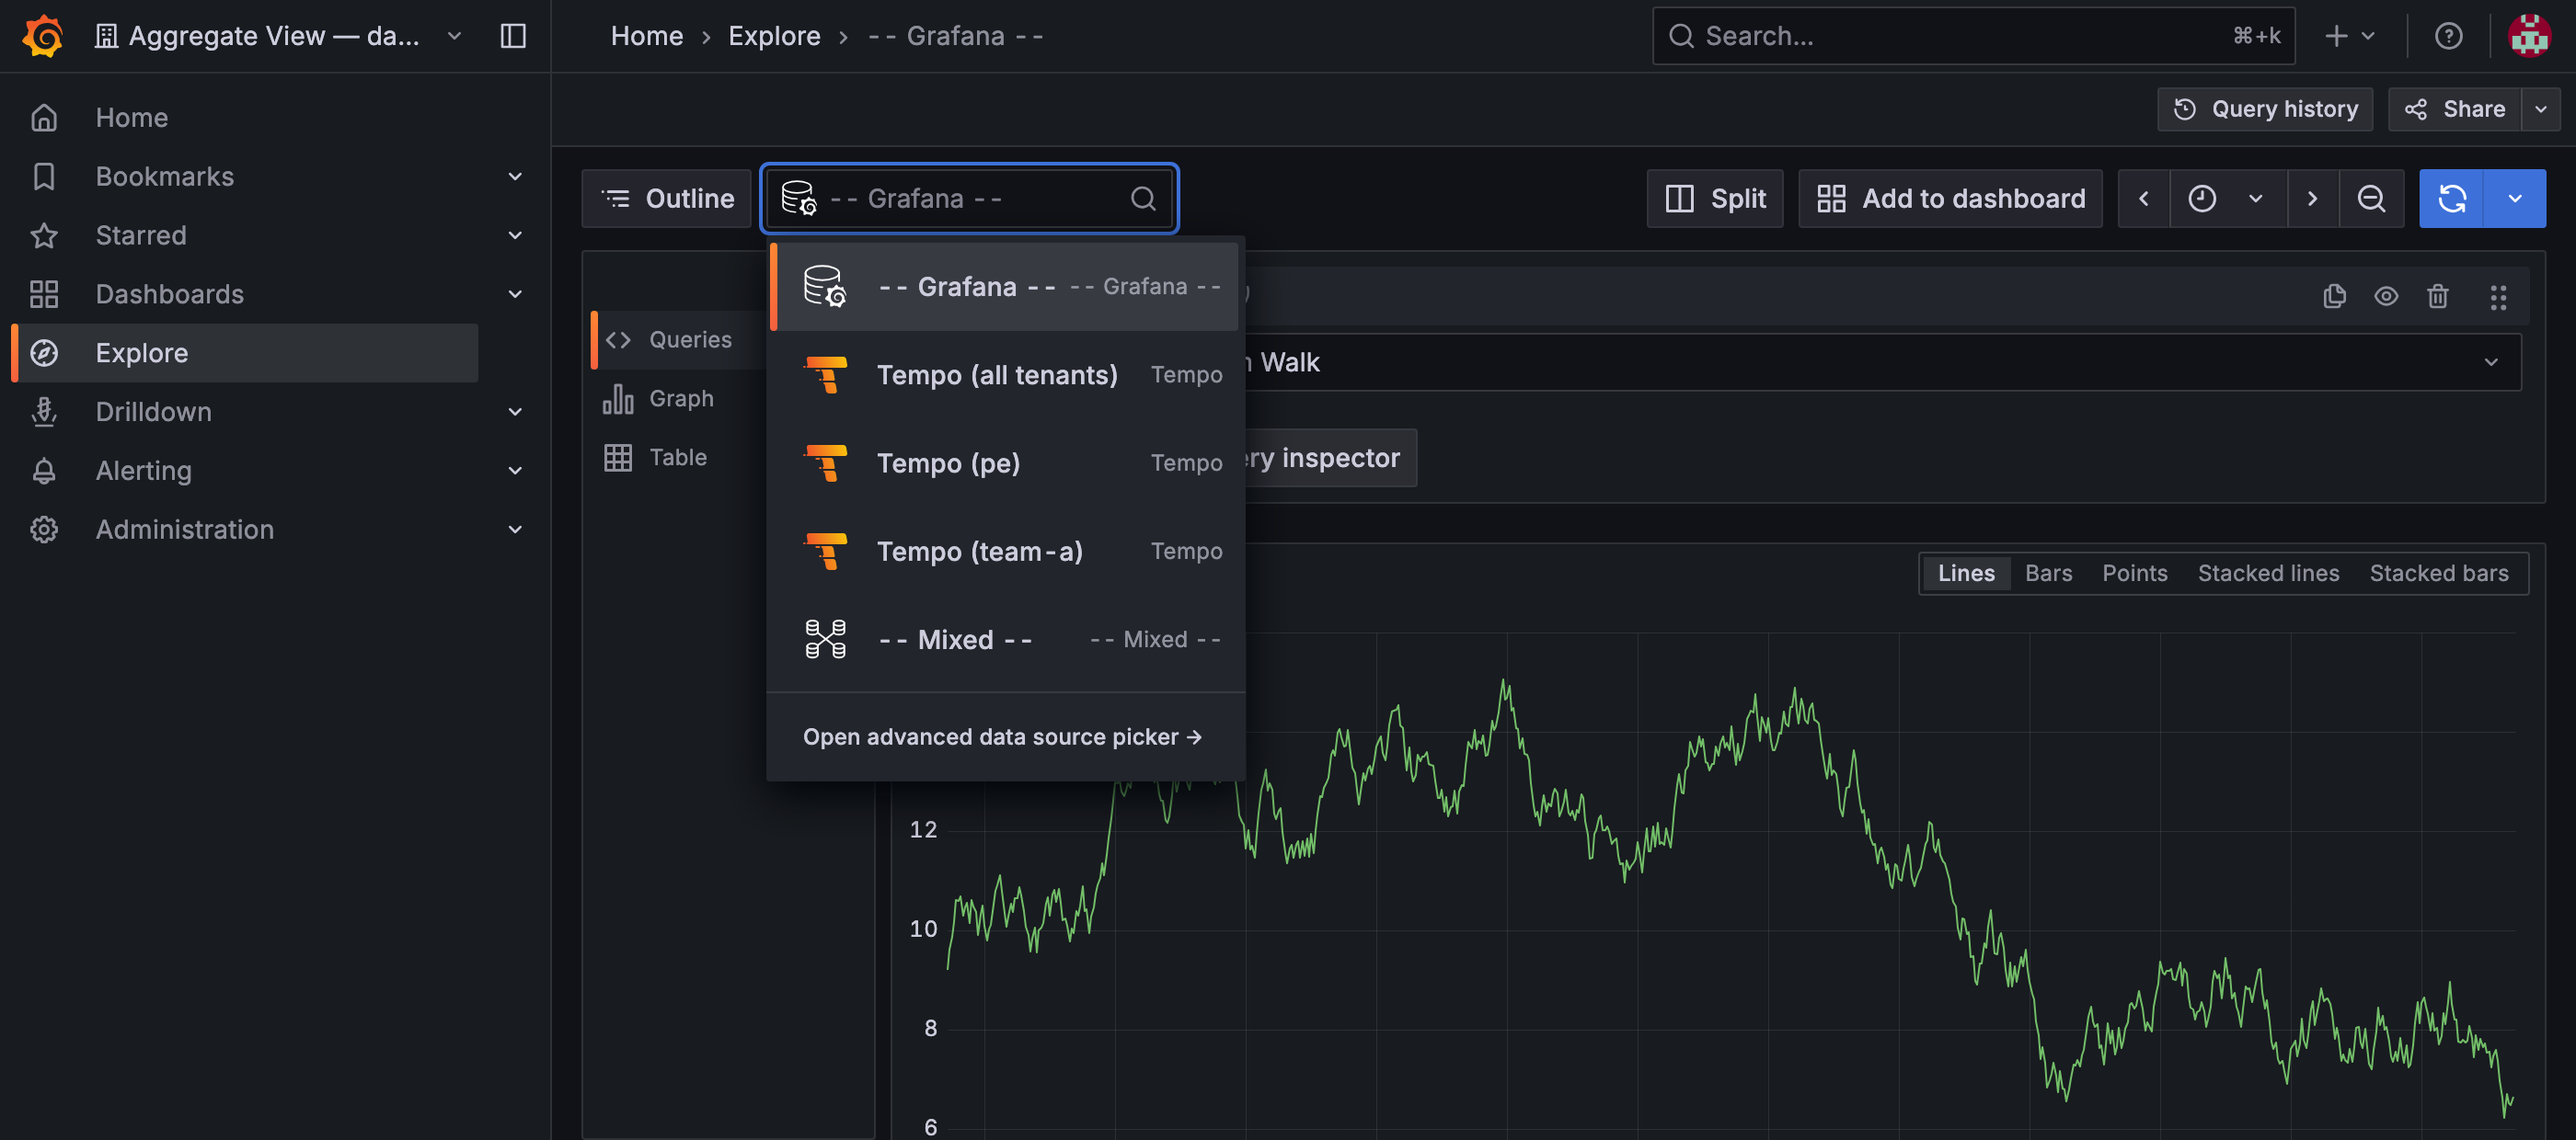Click Explore breadcrumb link

click(x=774, y=36)
